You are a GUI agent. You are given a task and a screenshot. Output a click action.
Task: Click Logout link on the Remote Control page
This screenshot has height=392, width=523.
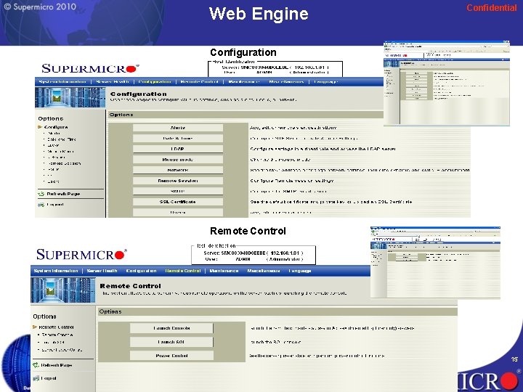pyautogui.click(x=49, y=378)
